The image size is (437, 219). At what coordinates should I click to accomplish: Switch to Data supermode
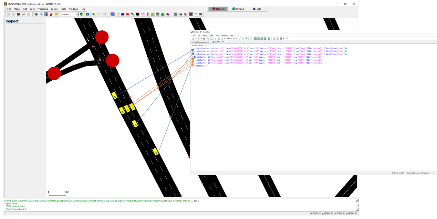pos(257,9)
